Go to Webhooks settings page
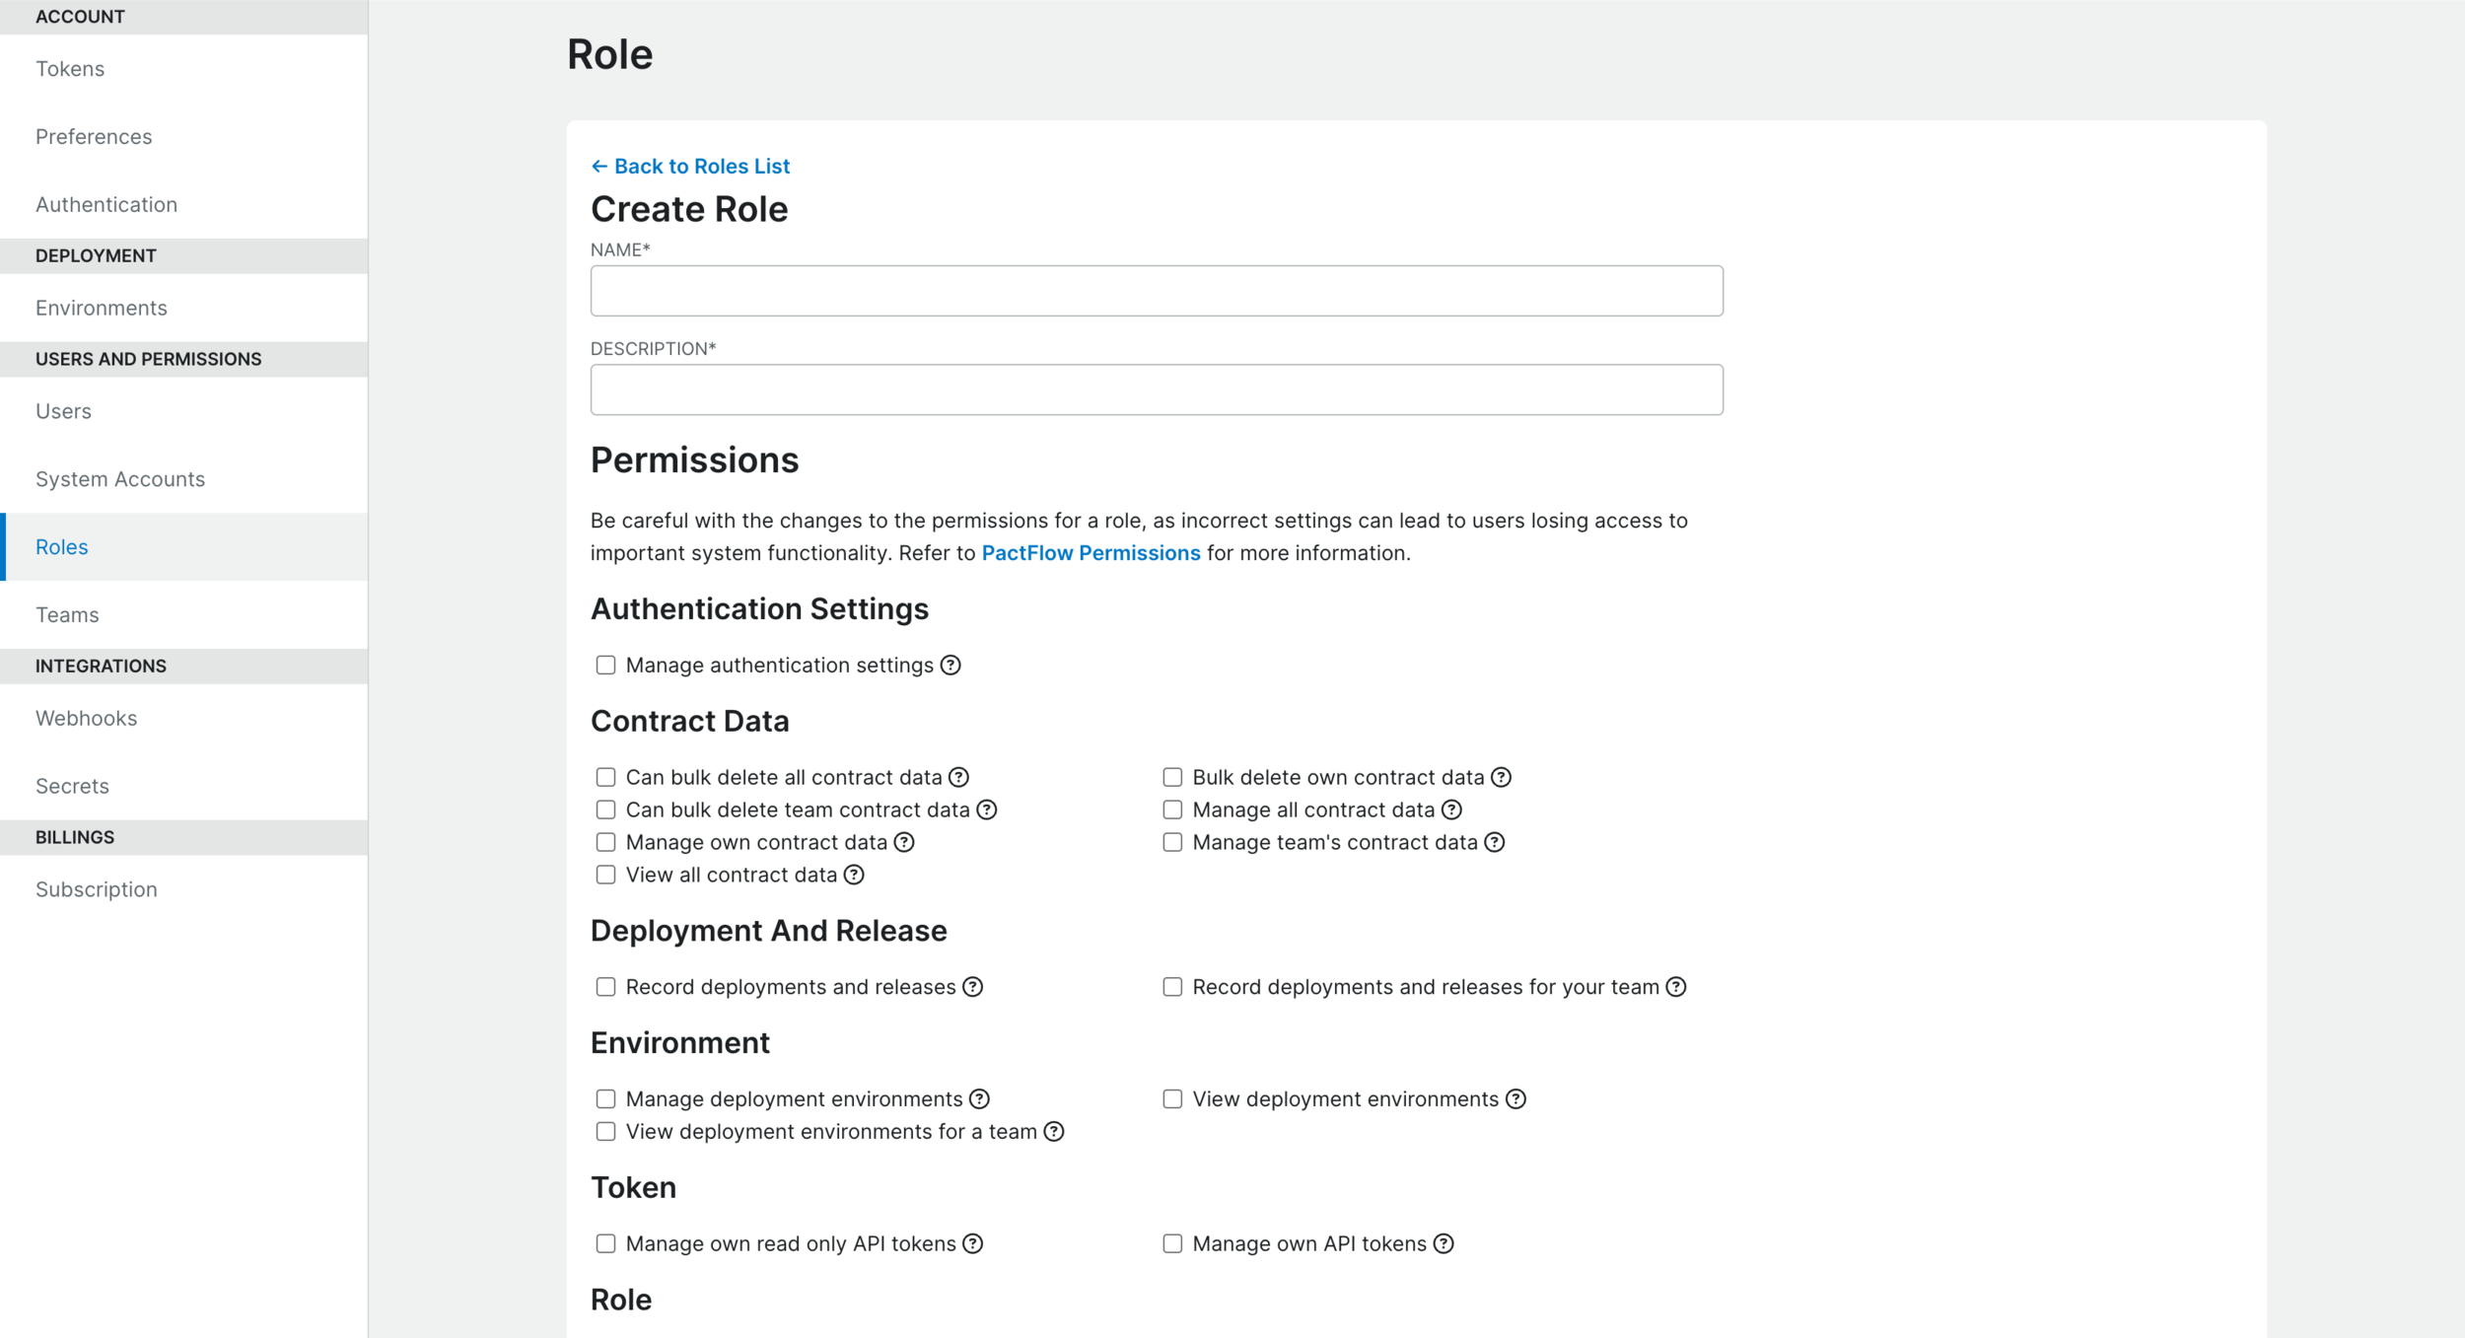 [86, 719]
